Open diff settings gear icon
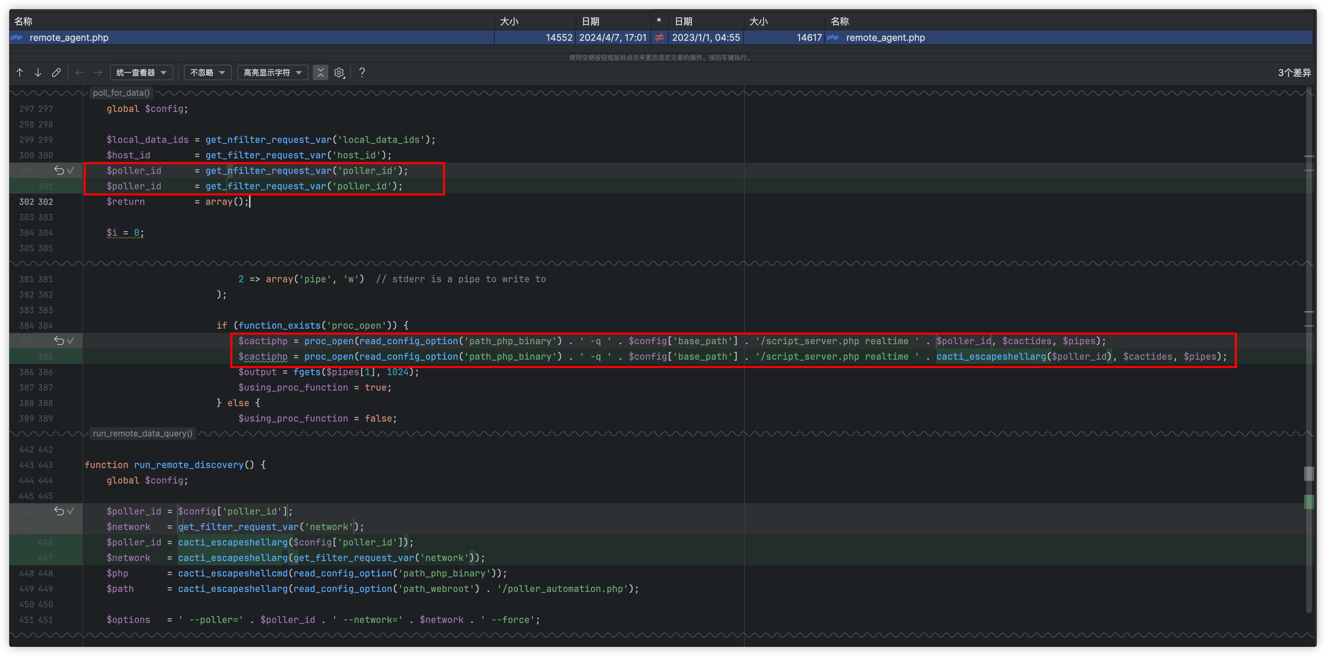The image size is (1326, 656). pyautogui.click(x=339, y=72)
